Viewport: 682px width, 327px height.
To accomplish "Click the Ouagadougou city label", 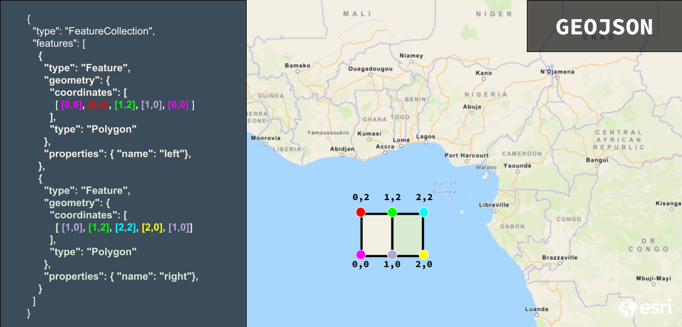I will (x=371, y=69).
